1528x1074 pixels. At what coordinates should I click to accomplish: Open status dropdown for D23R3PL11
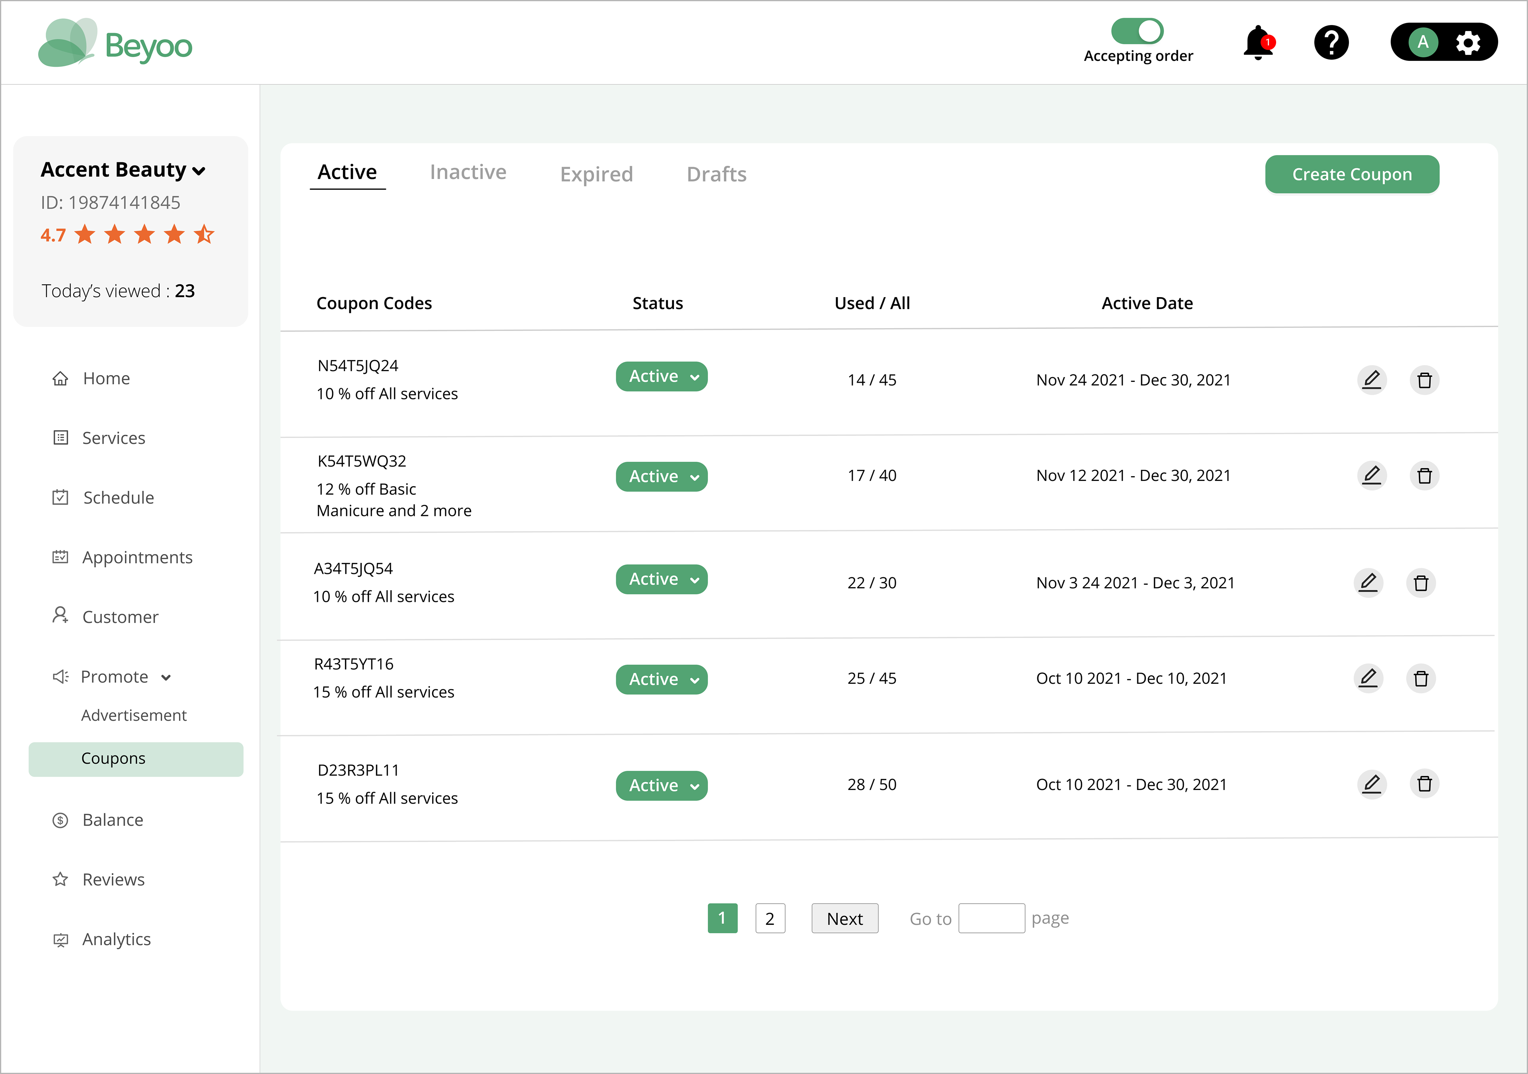tap(661, 786)
